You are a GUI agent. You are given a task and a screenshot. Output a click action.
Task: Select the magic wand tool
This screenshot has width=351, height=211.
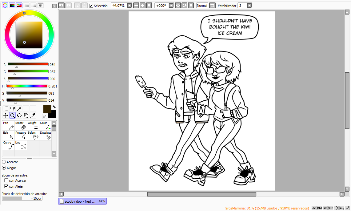(19, 109)
